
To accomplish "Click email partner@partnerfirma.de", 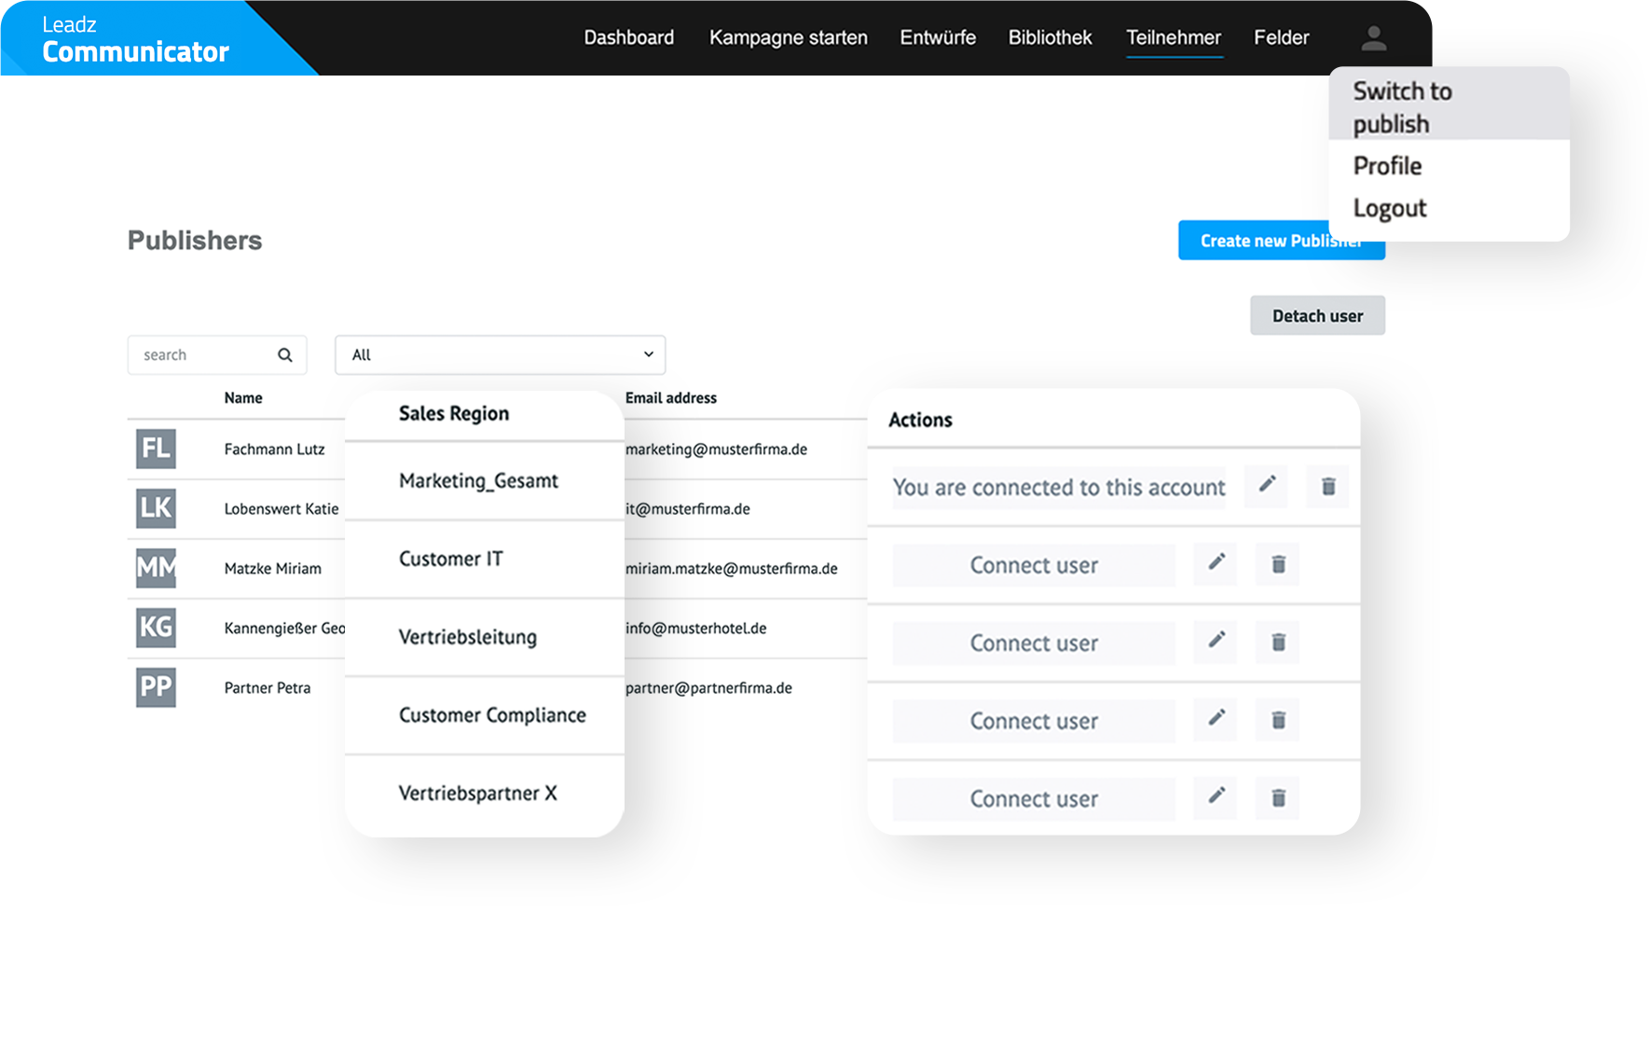I will pos(708,688).
